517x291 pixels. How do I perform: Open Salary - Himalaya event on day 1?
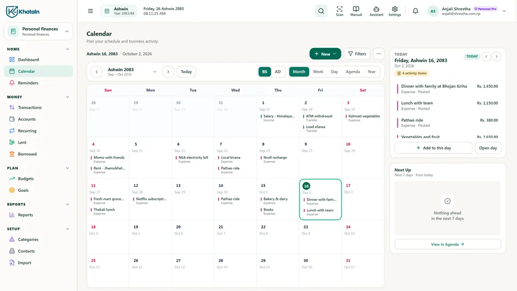coord(278,118)
